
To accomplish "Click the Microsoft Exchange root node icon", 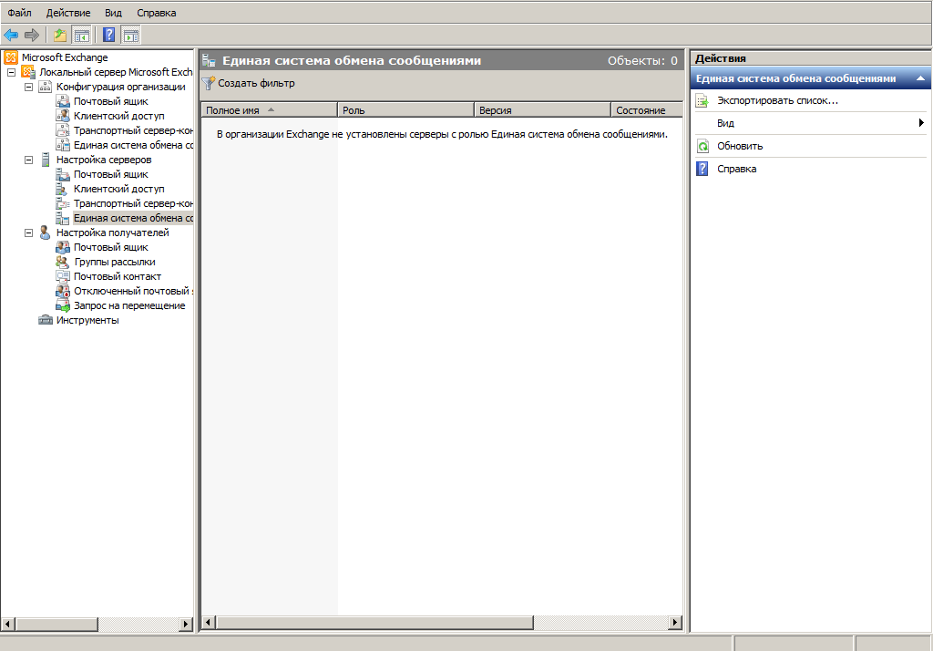I will pyautogui.click(x=11, y=57).
